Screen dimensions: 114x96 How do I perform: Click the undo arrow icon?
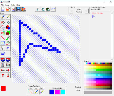[53, 9]
